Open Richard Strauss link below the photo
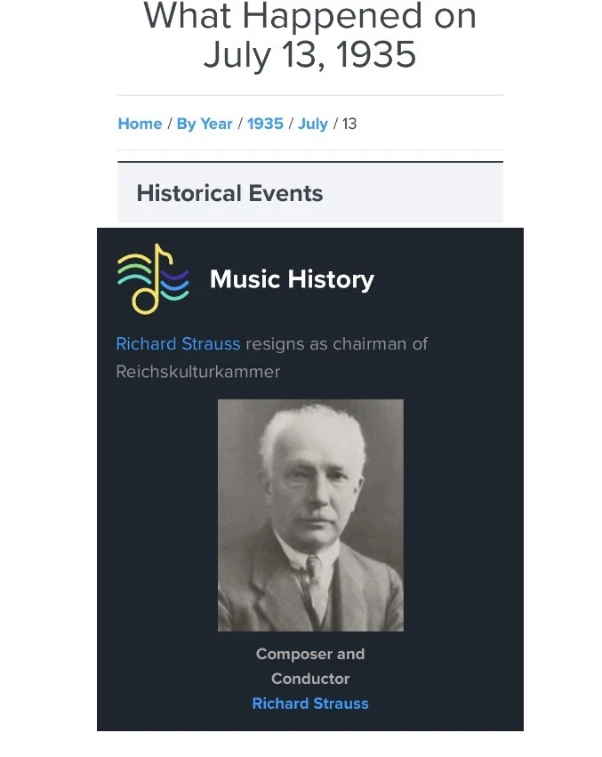 (310, 704)
